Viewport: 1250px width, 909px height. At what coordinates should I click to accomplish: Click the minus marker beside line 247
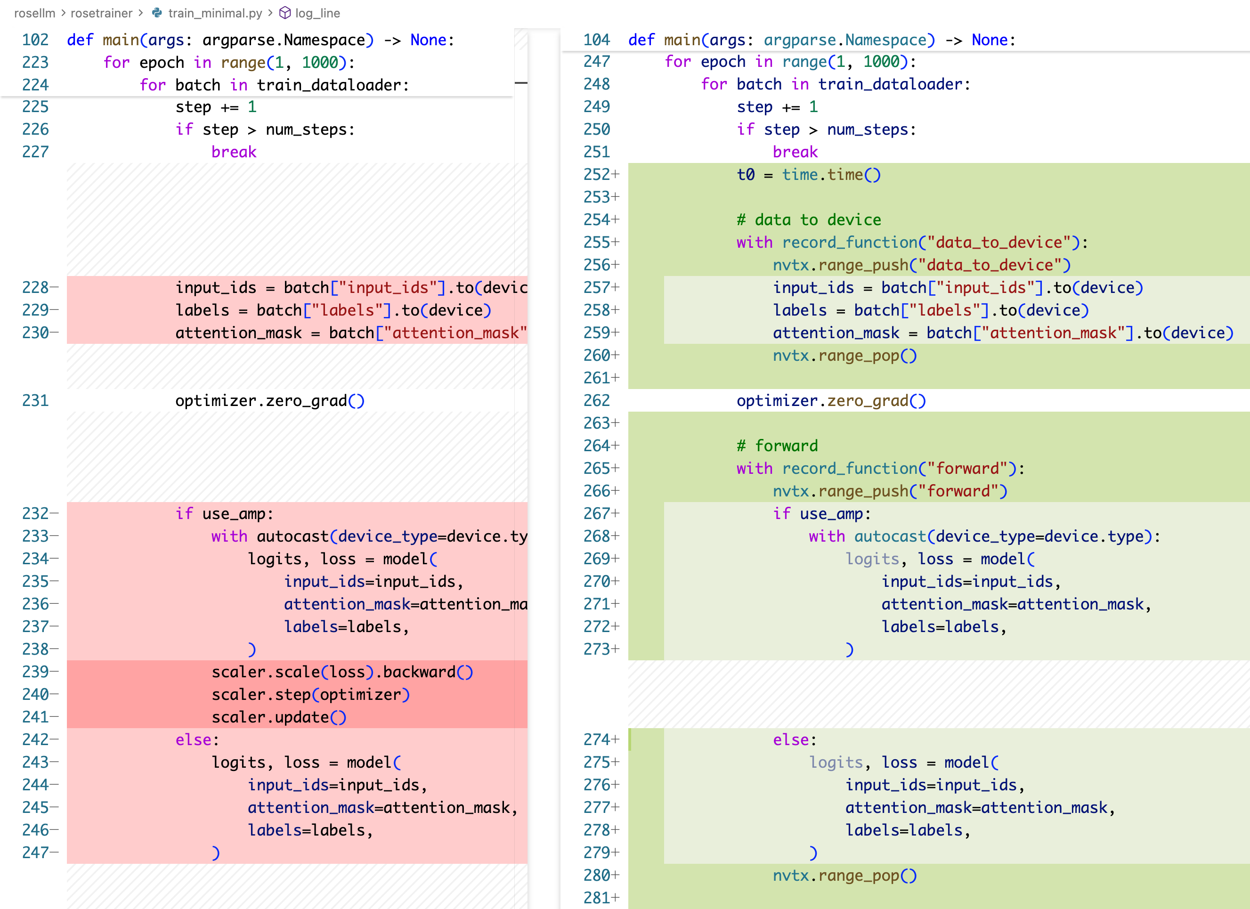point(54,852)
